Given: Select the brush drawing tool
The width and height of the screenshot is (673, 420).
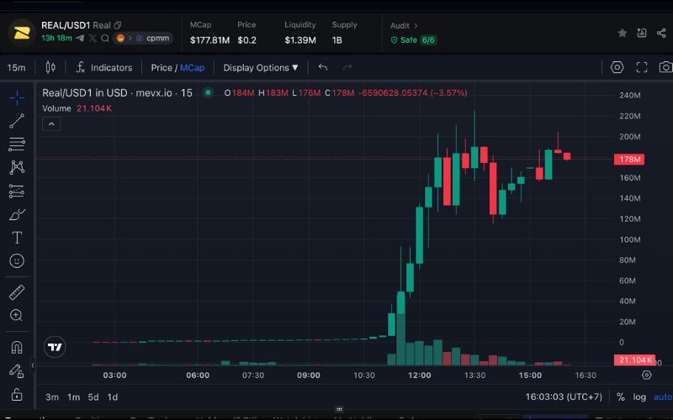Looking at the screenshot, I should (x=16, y=214).
